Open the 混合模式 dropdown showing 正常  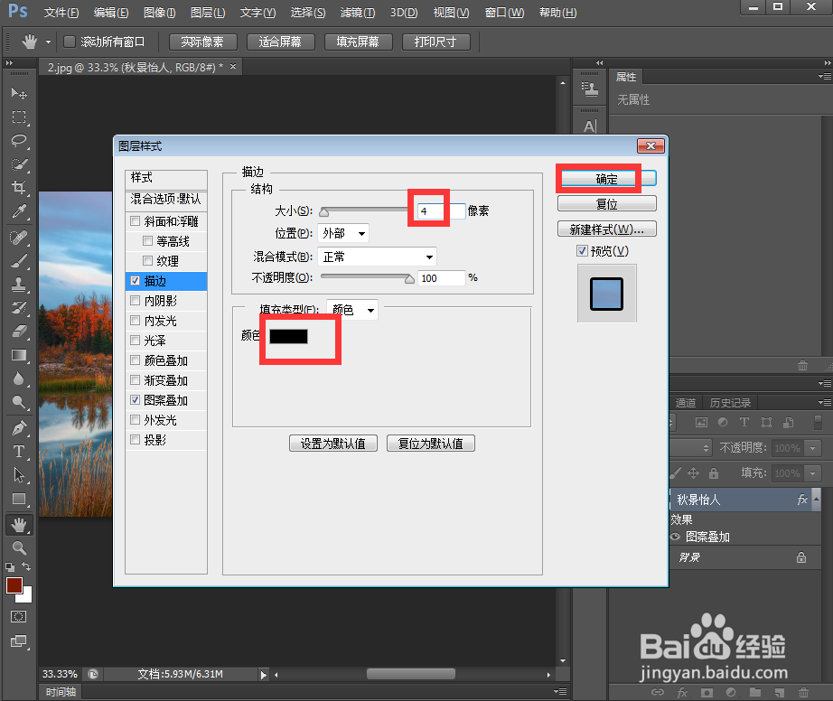[x=377, y=256]
